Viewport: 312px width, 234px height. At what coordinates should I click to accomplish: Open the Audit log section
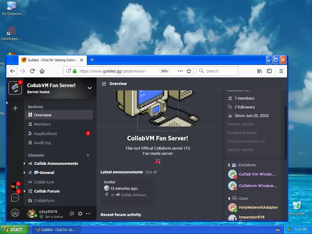59,143
